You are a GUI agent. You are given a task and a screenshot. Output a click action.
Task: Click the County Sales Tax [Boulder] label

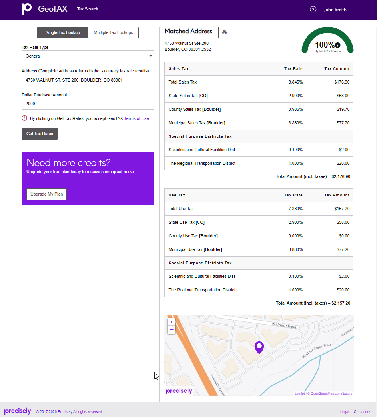[x=194, y=109]
